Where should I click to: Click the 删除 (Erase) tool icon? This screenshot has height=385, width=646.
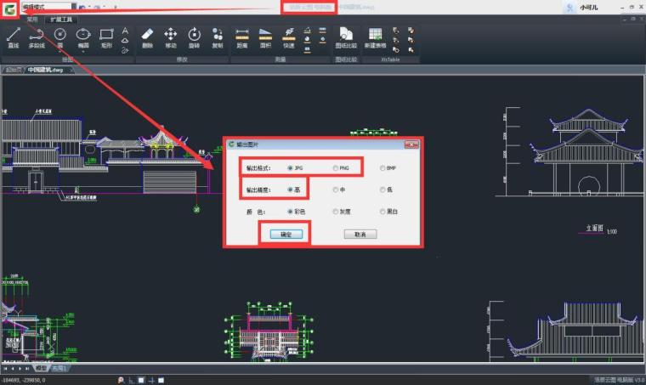pos(147,37)
